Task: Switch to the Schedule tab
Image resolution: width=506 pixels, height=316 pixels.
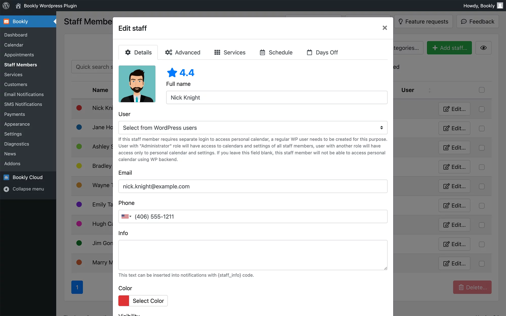Action: (276, 52)
